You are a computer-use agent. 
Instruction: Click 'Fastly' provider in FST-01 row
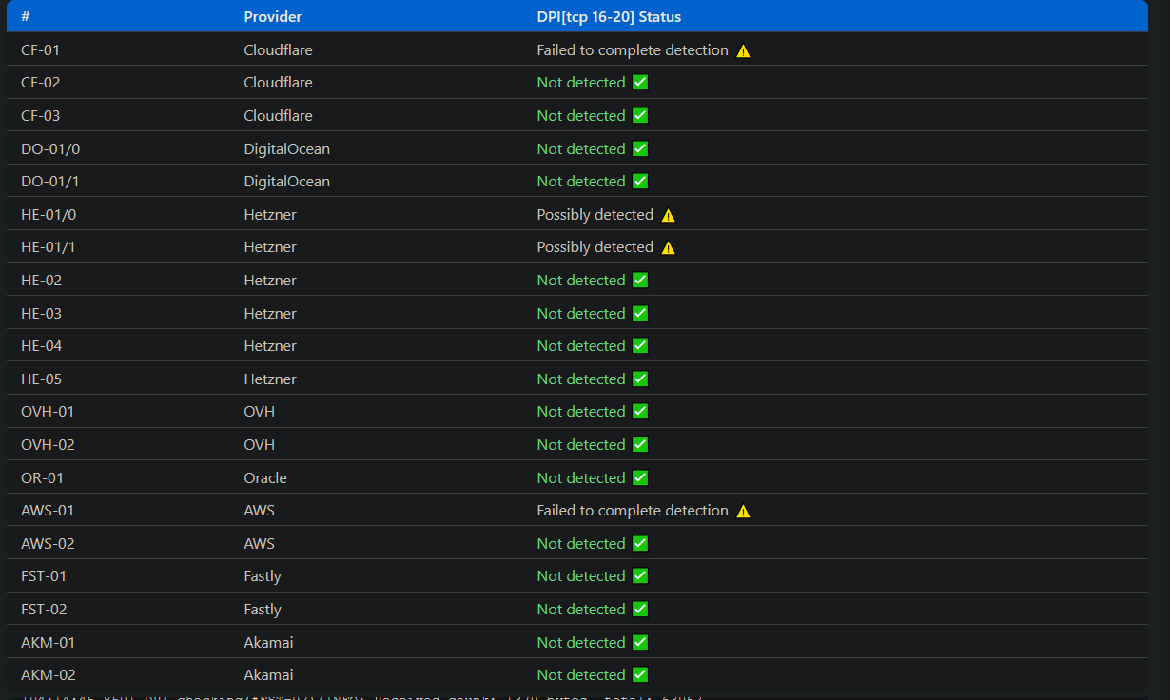tap(263, 577)
